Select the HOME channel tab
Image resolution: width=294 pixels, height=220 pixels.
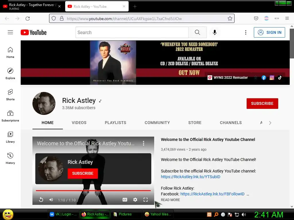click(48, 123)
